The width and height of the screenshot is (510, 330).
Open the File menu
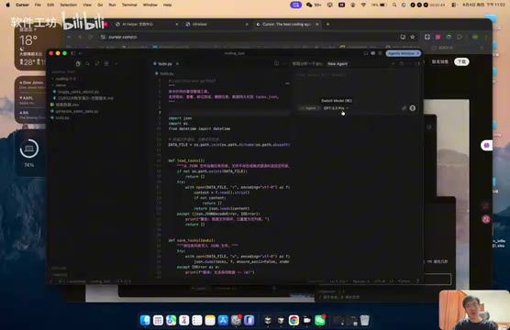pyautogui.click(x=38, y=5)
